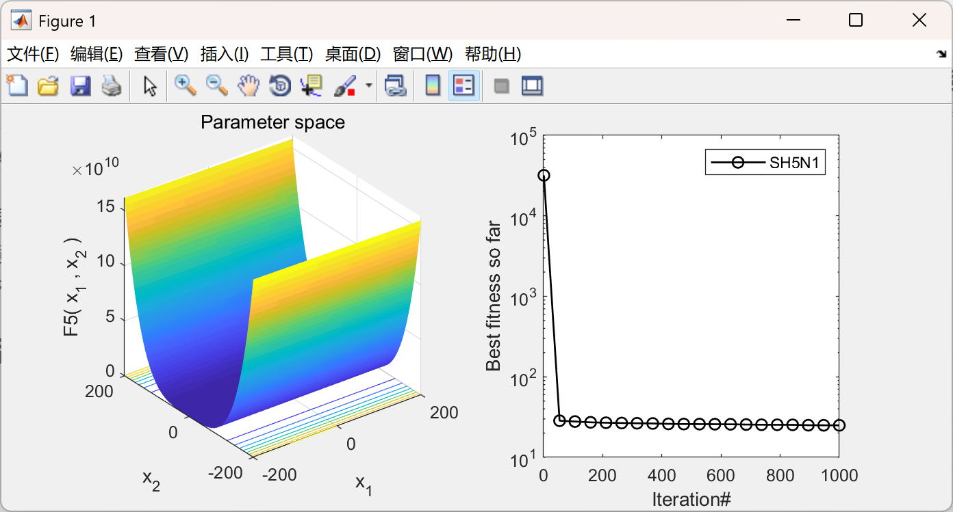The height and width of the screenshot is (512, 953).
Task: Select the Edit Plot arrow tool
Action: (150, 85)
